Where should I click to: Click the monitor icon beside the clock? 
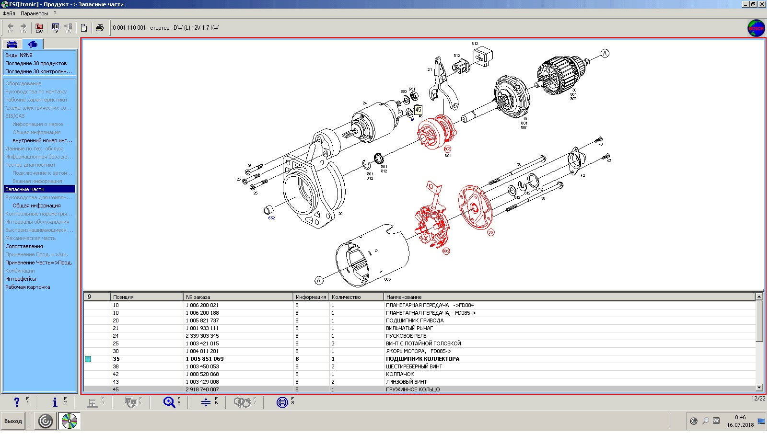coord(761,422)
